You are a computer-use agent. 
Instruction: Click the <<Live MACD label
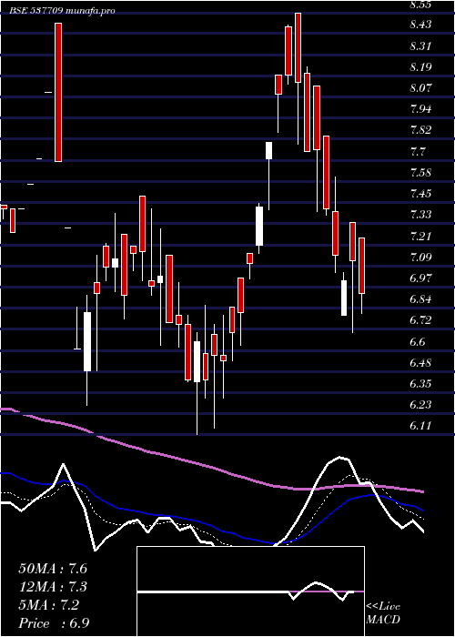coord(383,613)
